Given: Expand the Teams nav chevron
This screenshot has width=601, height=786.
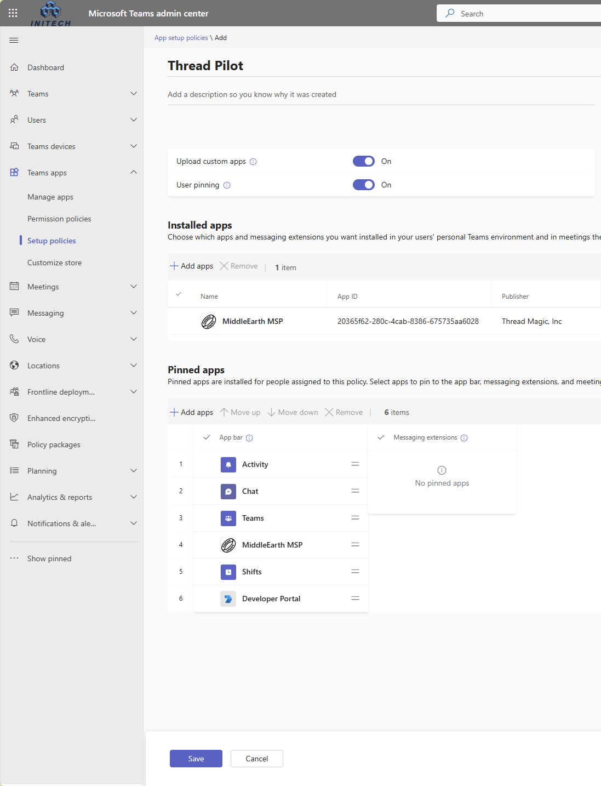Looking at the screenshot, I should tap(134, 94).
